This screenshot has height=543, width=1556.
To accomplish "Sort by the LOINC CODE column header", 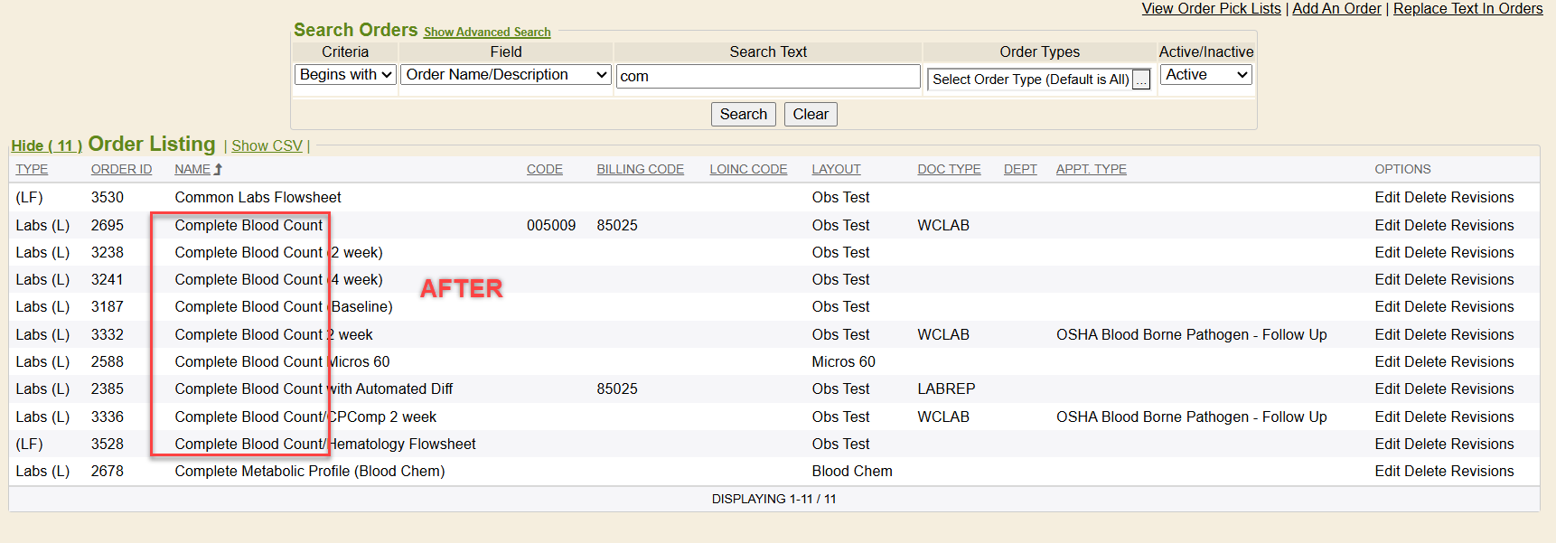I will coord(748,170).
